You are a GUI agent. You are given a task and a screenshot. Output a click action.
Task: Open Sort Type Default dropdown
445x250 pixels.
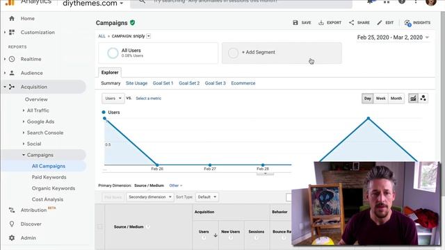coord(207,197)
